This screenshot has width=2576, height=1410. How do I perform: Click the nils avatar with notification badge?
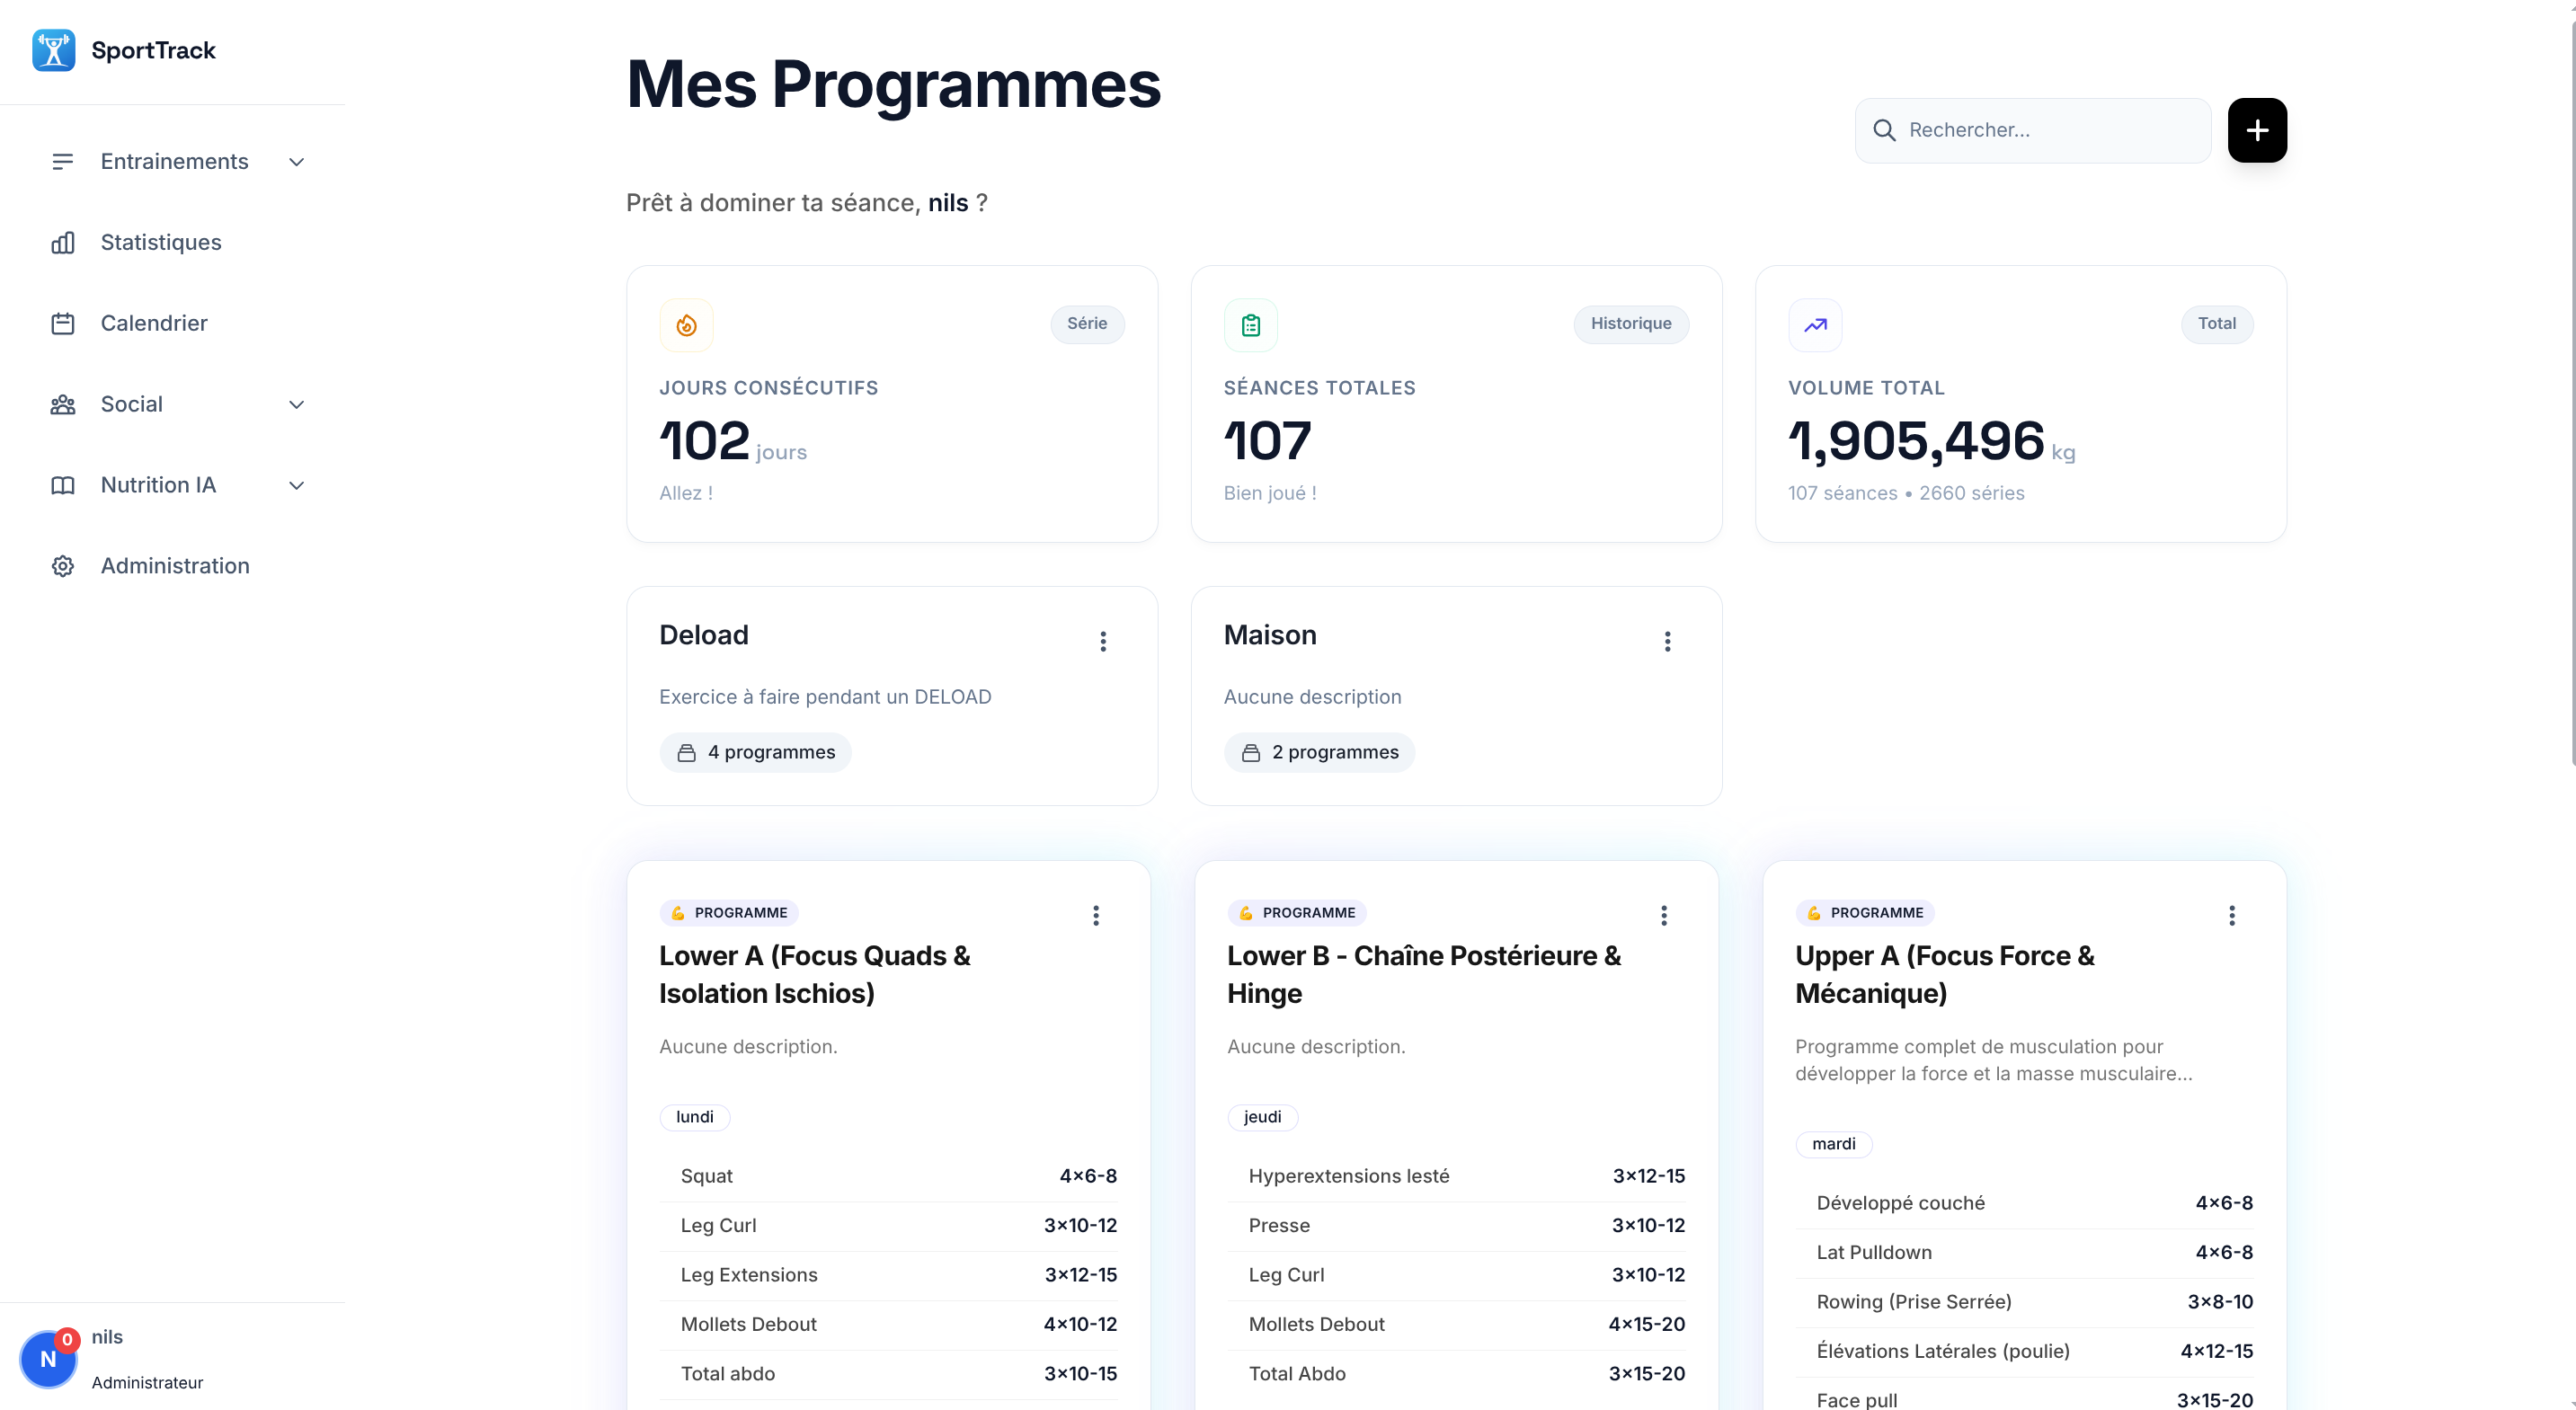coord(48,1358)
